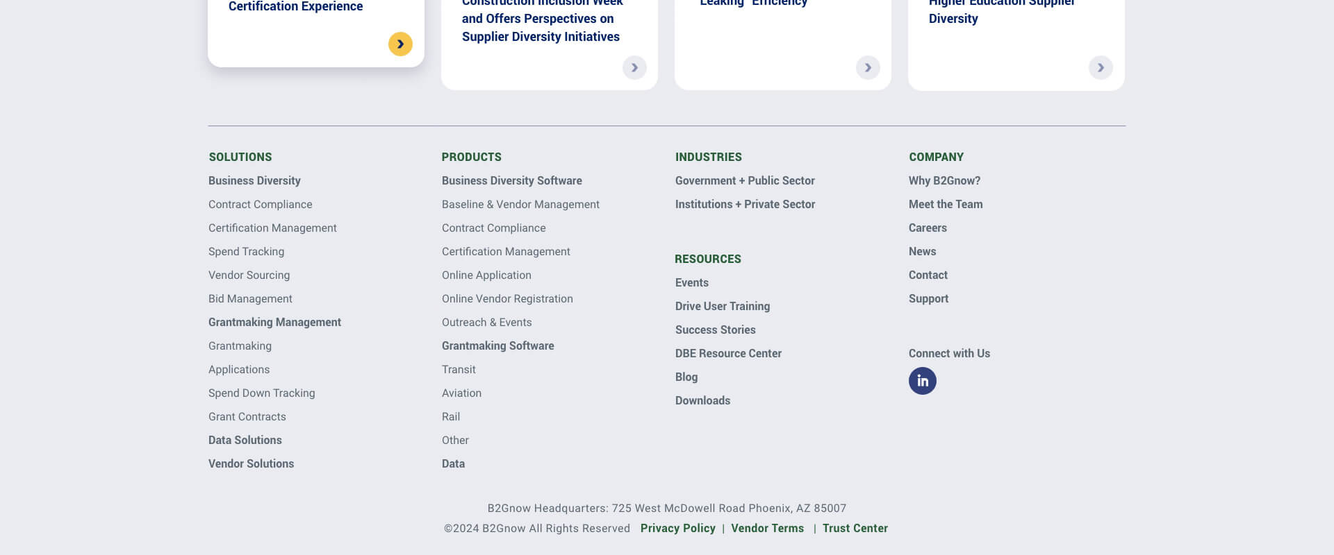
Task: Open the Contact link
Action: click(928, 275)
